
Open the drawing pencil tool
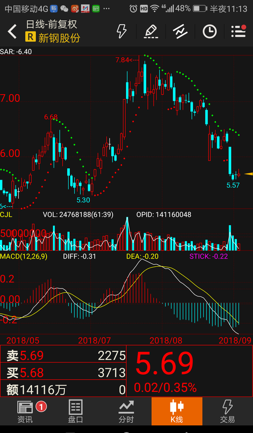150,31
